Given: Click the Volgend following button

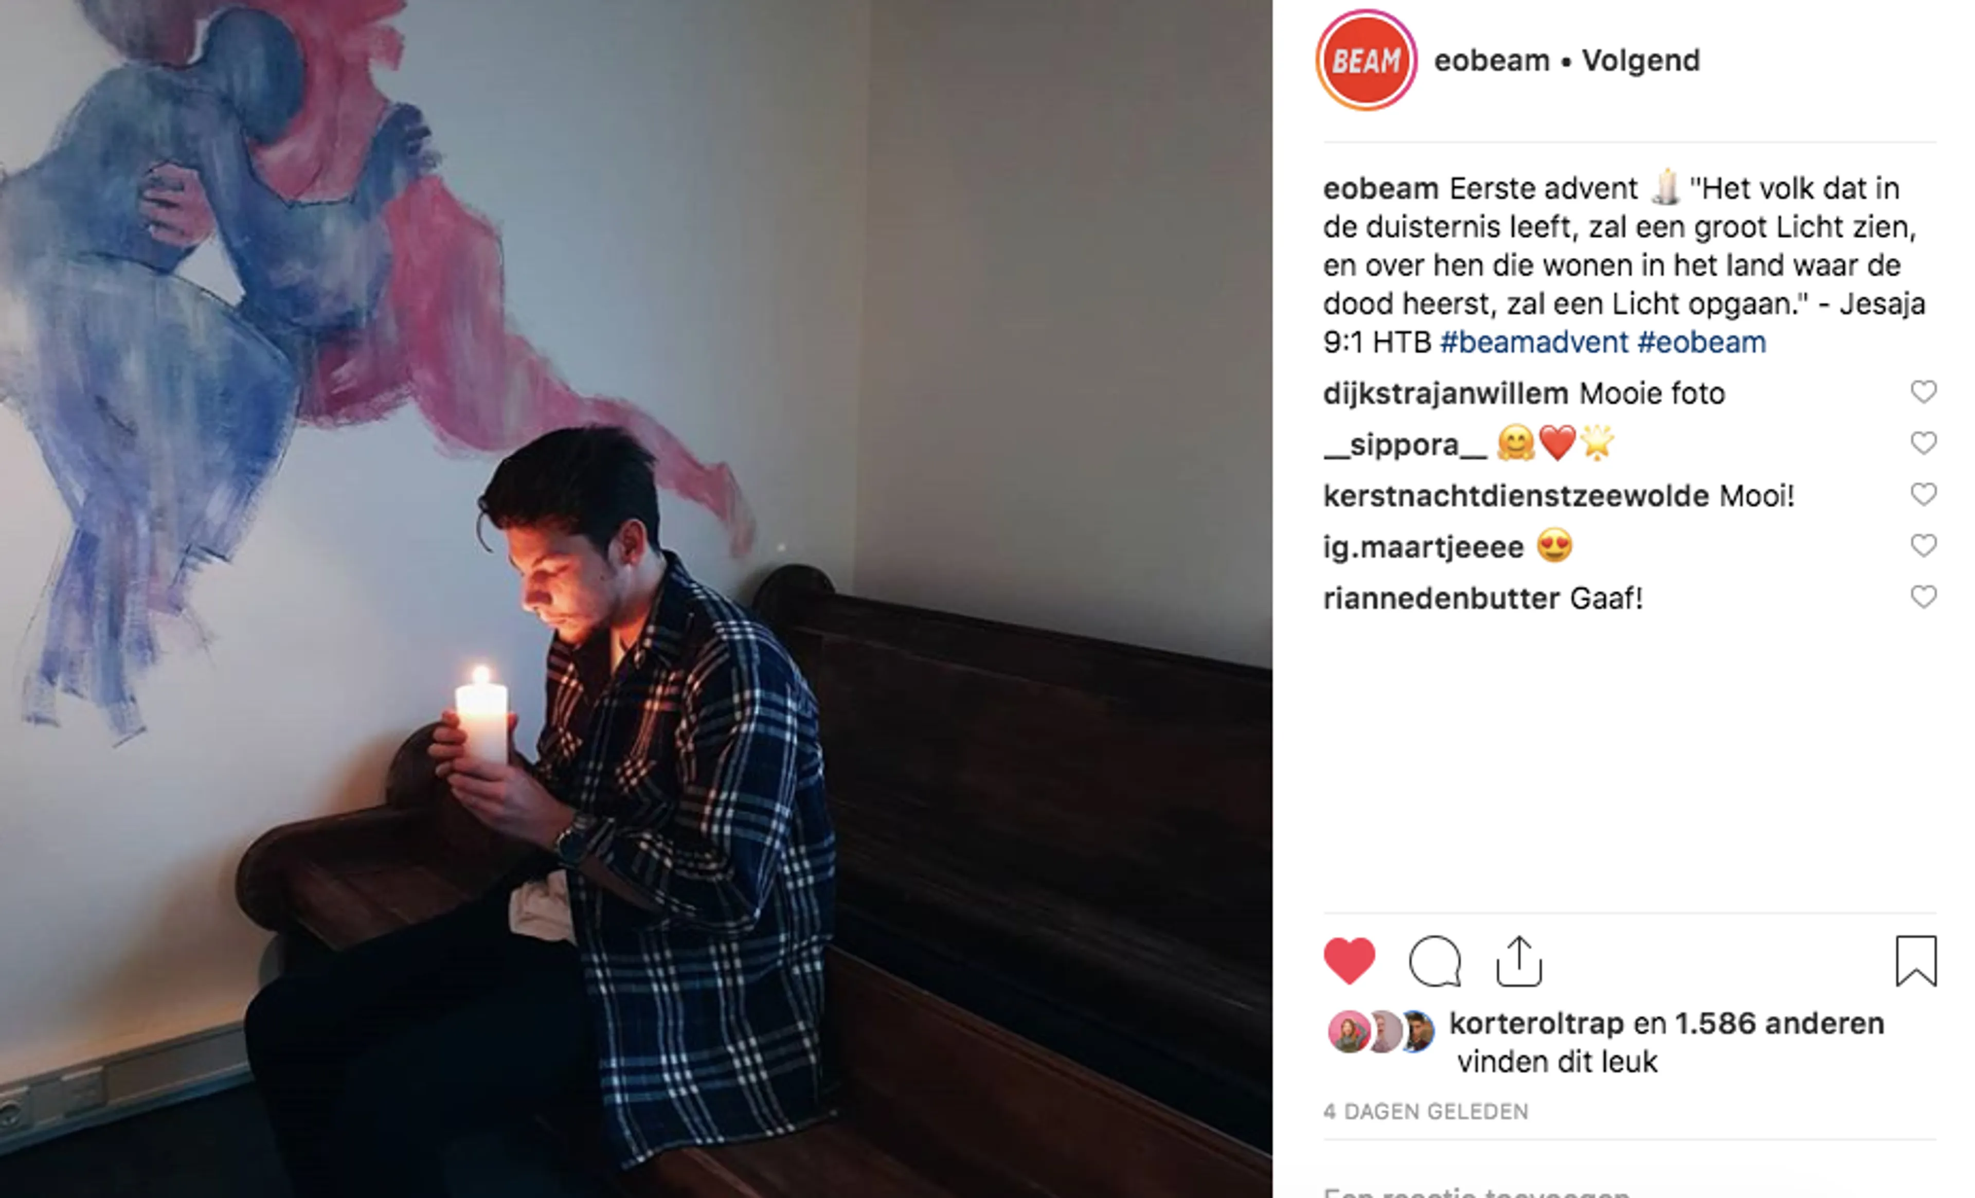Looking at the screenshot, I should pyautogui.click(x=1640, y=60).
